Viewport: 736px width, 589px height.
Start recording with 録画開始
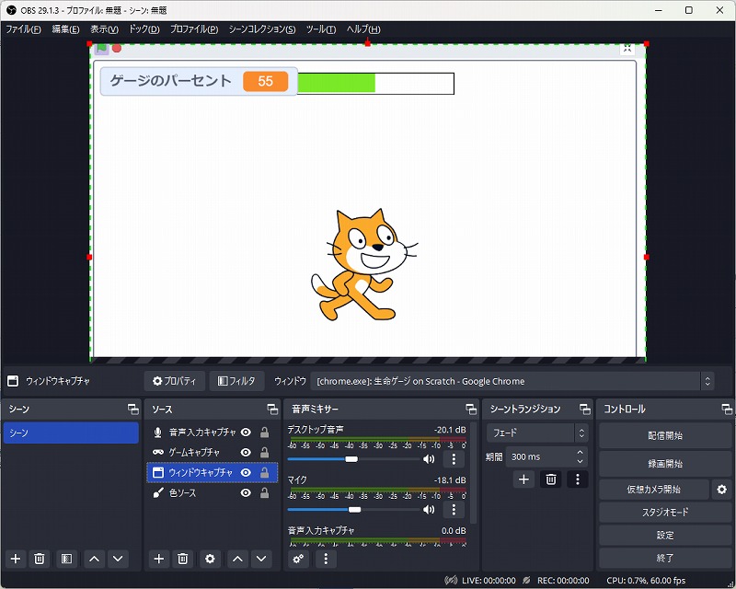click(x=665, y=464)
